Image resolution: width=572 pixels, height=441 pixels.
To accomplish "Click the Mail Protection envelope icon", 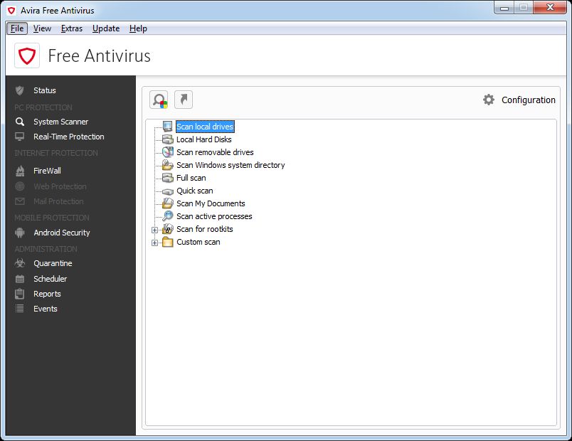I will [x=20, y=201].
